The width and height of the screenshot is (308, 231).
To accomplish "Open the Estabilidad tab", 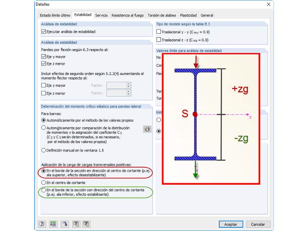I will coord(83,15).
